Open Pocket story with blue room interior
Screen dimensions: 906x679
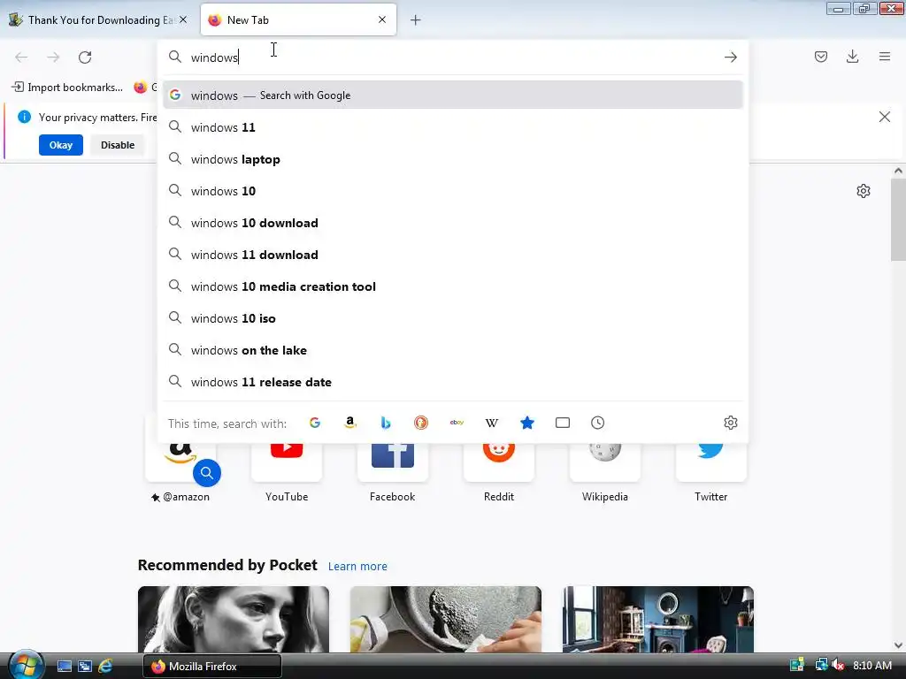point(658,620)
